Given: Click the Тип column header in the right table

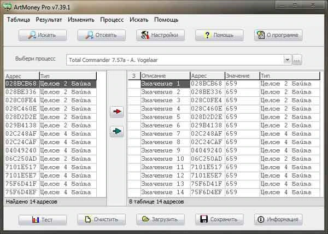Looking at the screenshot, I should (290, 75).
